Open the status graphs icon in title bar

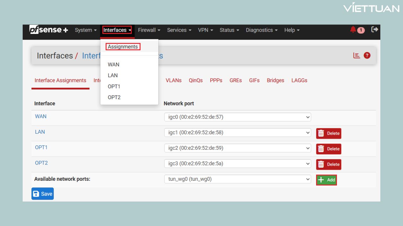356,55
